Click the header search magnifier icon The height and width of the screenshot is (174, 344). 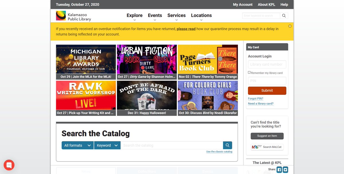[x=284, y=16]
